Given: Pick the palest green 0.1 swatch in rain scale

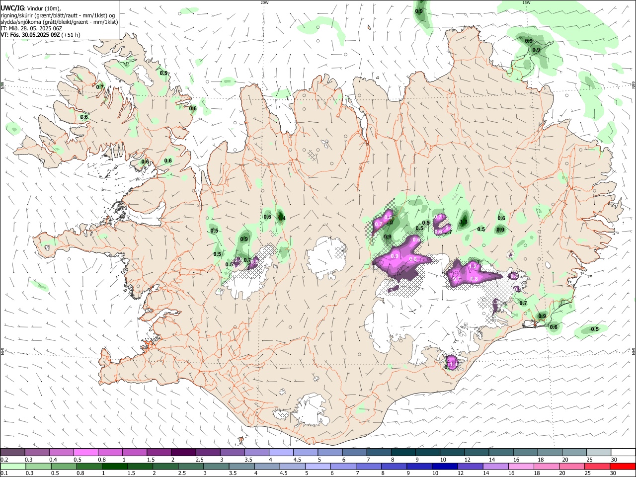Looking at the screenshot, I should [x=13, y=466].
